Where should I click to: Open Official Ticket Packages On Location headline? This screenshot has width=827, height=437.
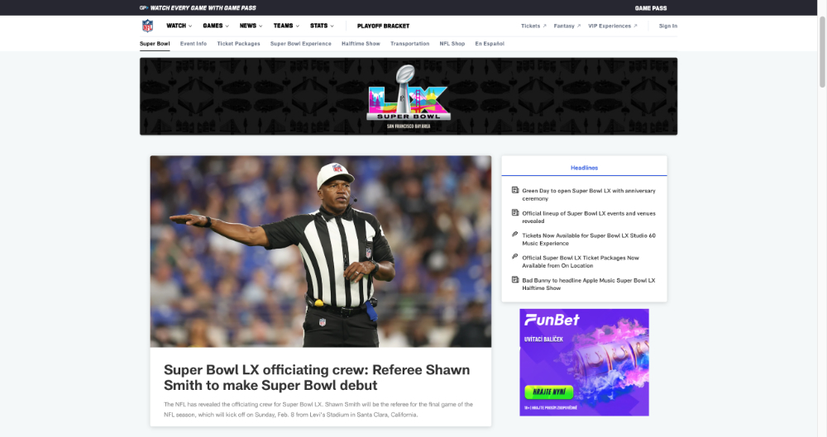[x=581, y=262]
